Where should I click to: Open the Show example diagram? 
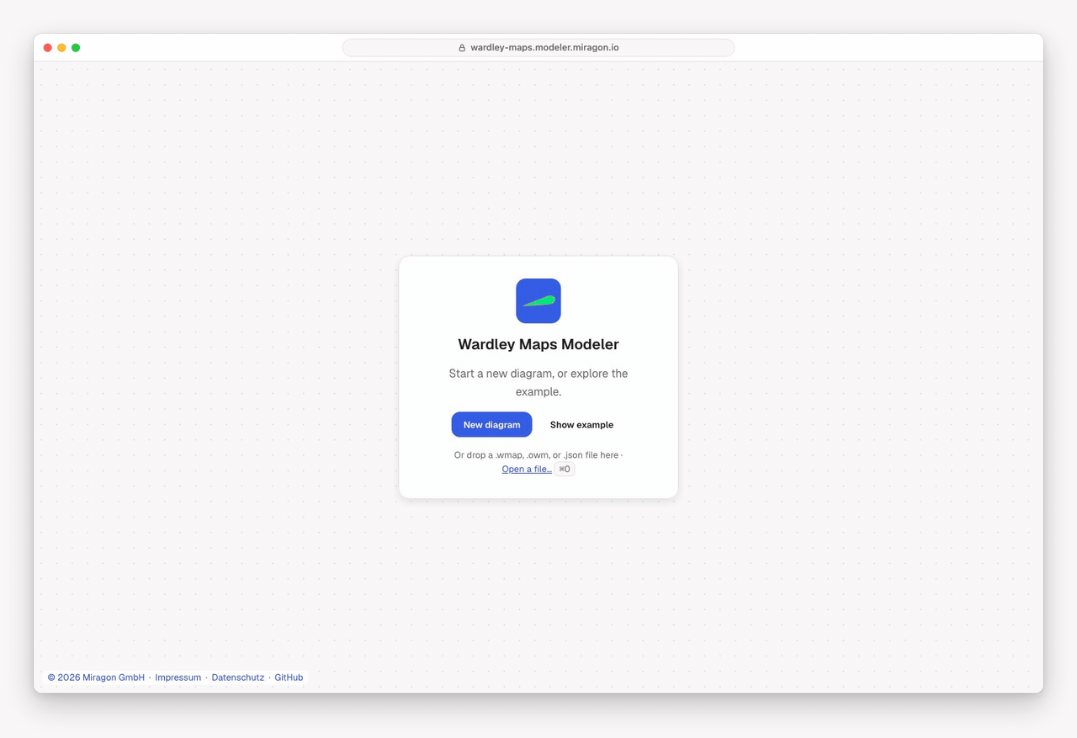coord(581,425)
